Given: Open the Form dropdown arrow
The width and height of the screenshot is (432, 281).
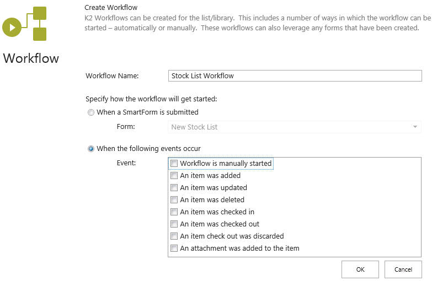Looking at the screenshot, I should click(414, 127).
